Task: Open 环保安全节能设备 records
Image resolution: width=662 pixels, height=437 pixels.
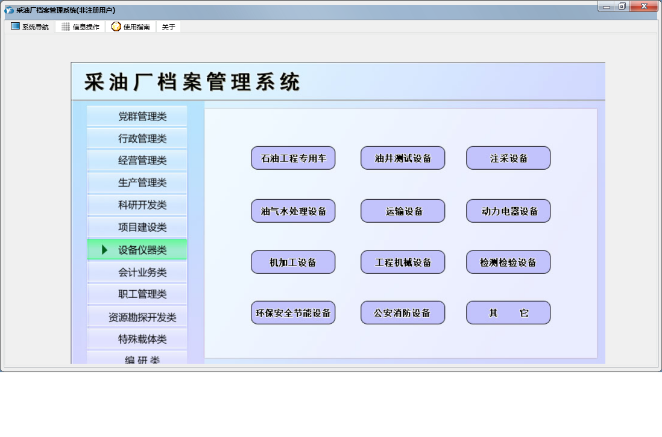Action: (x=293, y=312)
